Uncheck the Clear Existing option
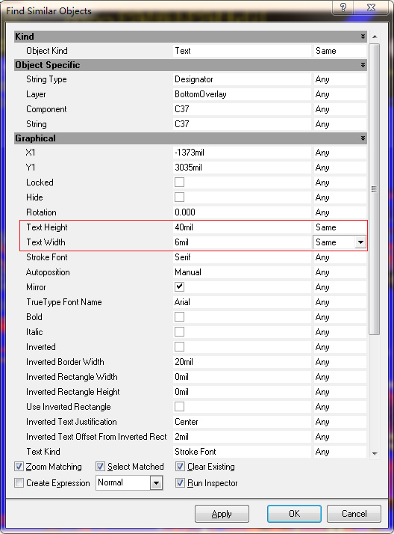Viewport: 394px width, 534px height. [180, 467]
